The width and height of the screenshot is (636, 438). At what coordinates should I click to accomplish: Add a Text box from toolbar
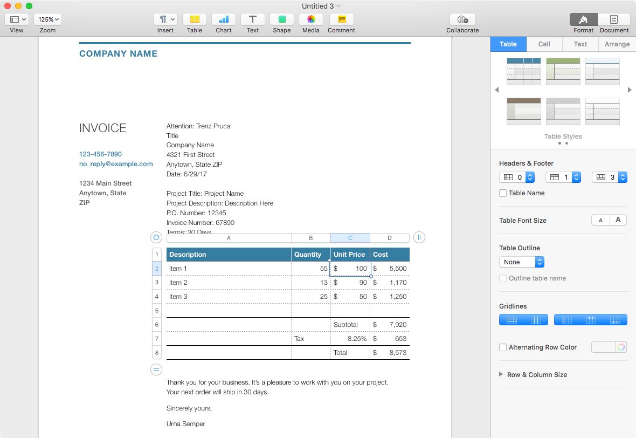point(252,19)
